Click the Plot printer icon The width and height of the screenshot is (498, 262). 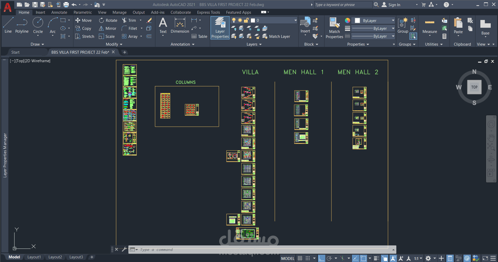66,4
